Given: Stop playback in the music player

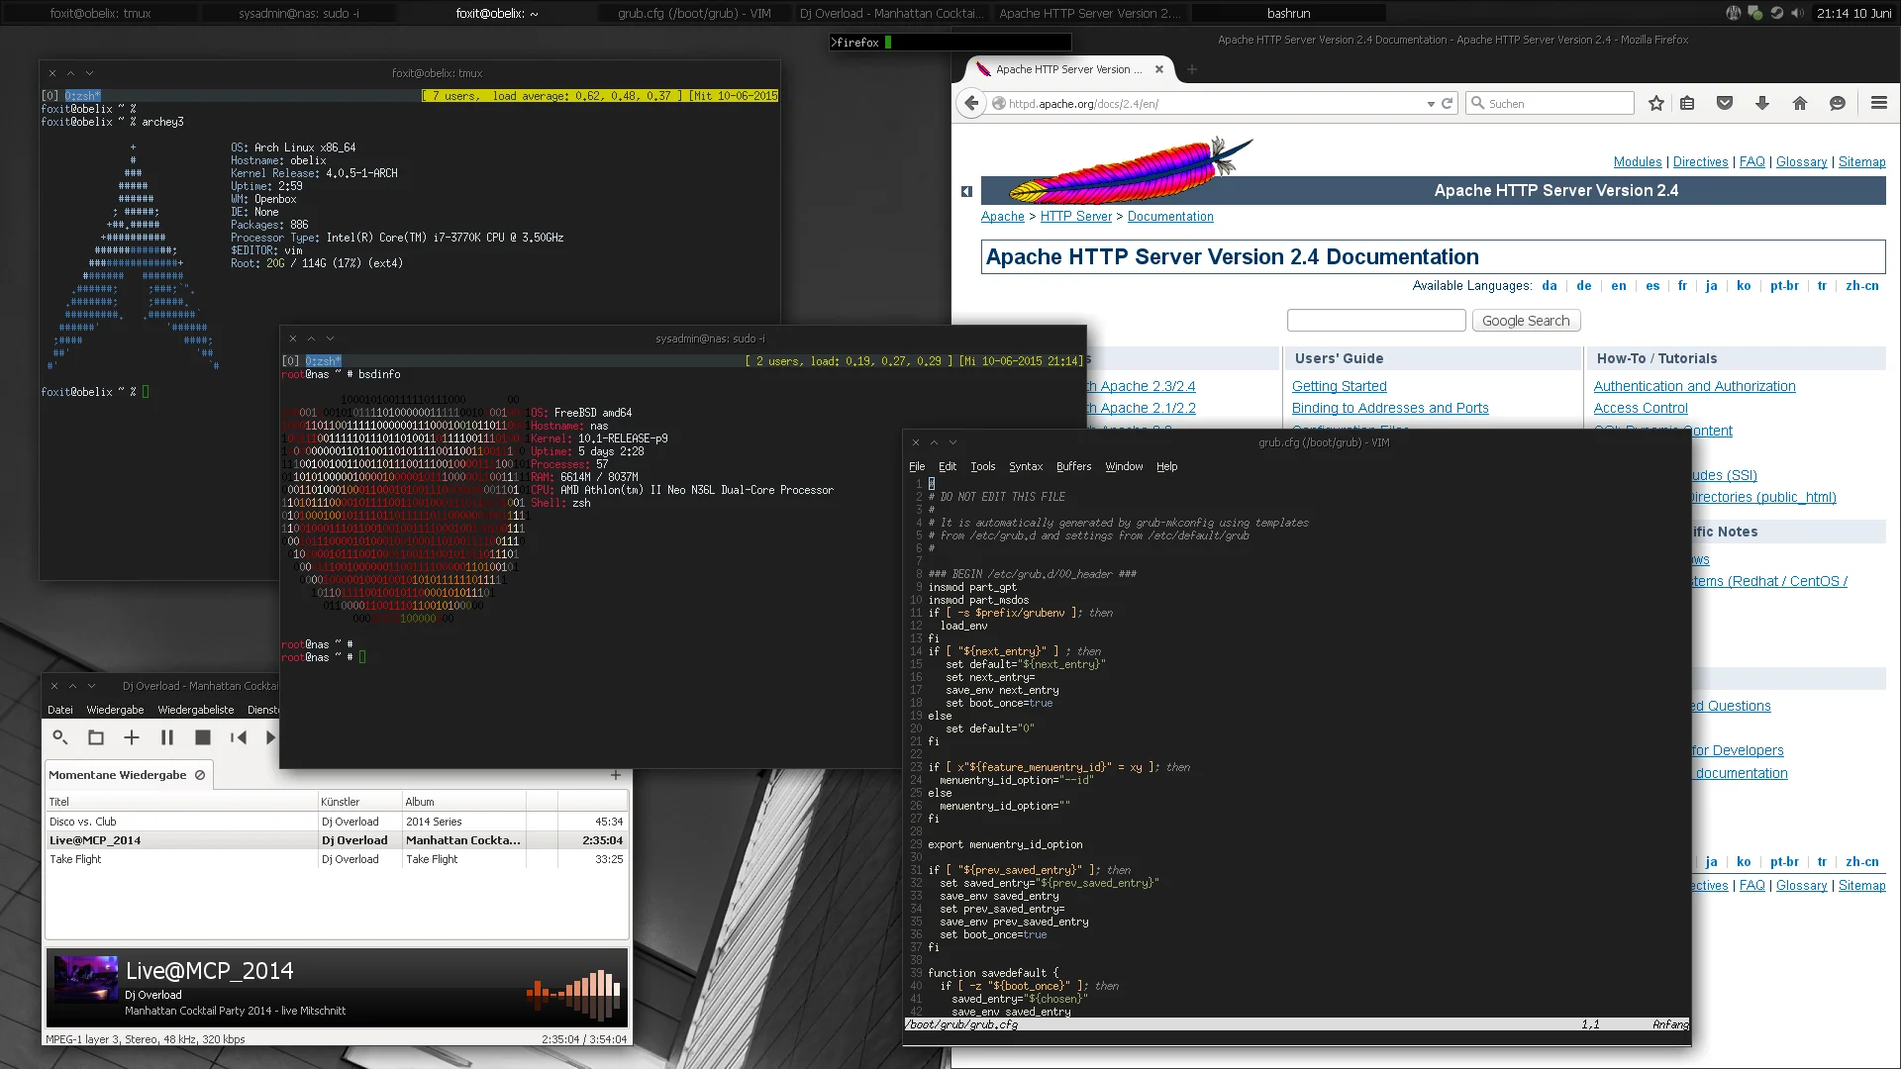Looking at the screenshot, I should (203, 737).
